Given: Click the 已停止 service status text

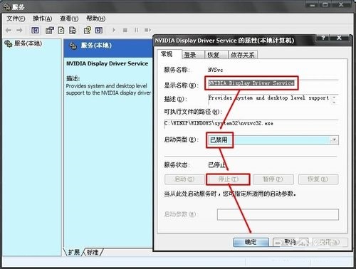Looking at the screenshot, I should point(216,164).
